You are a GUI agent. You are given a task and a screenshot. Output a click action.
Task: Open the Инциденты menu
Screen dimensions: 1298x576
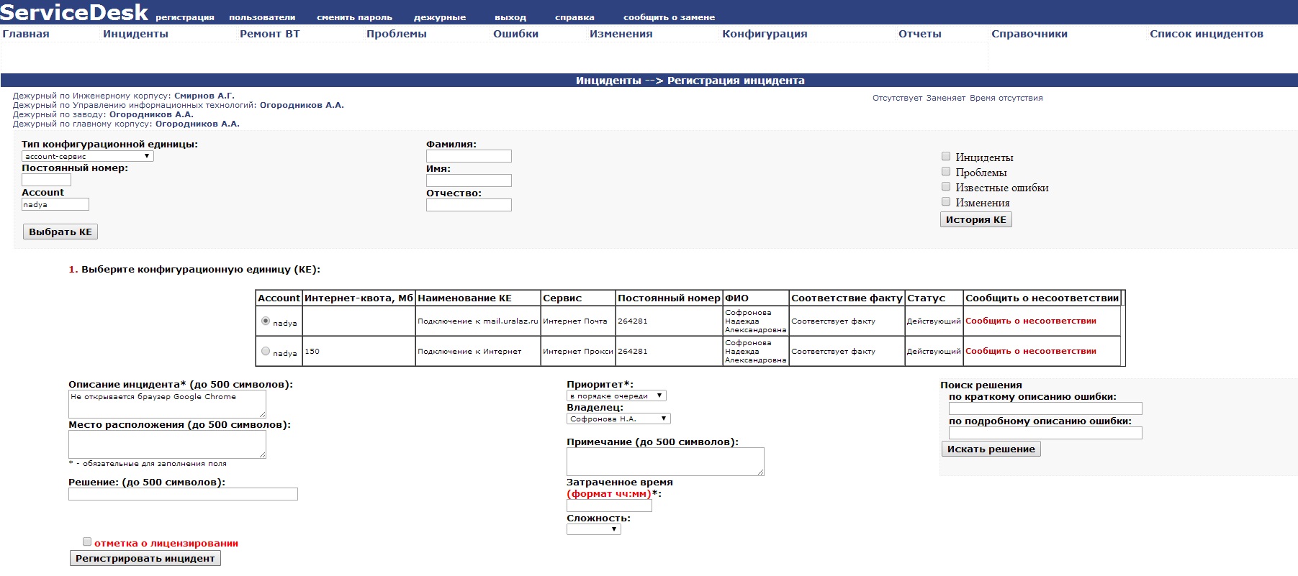135,34
